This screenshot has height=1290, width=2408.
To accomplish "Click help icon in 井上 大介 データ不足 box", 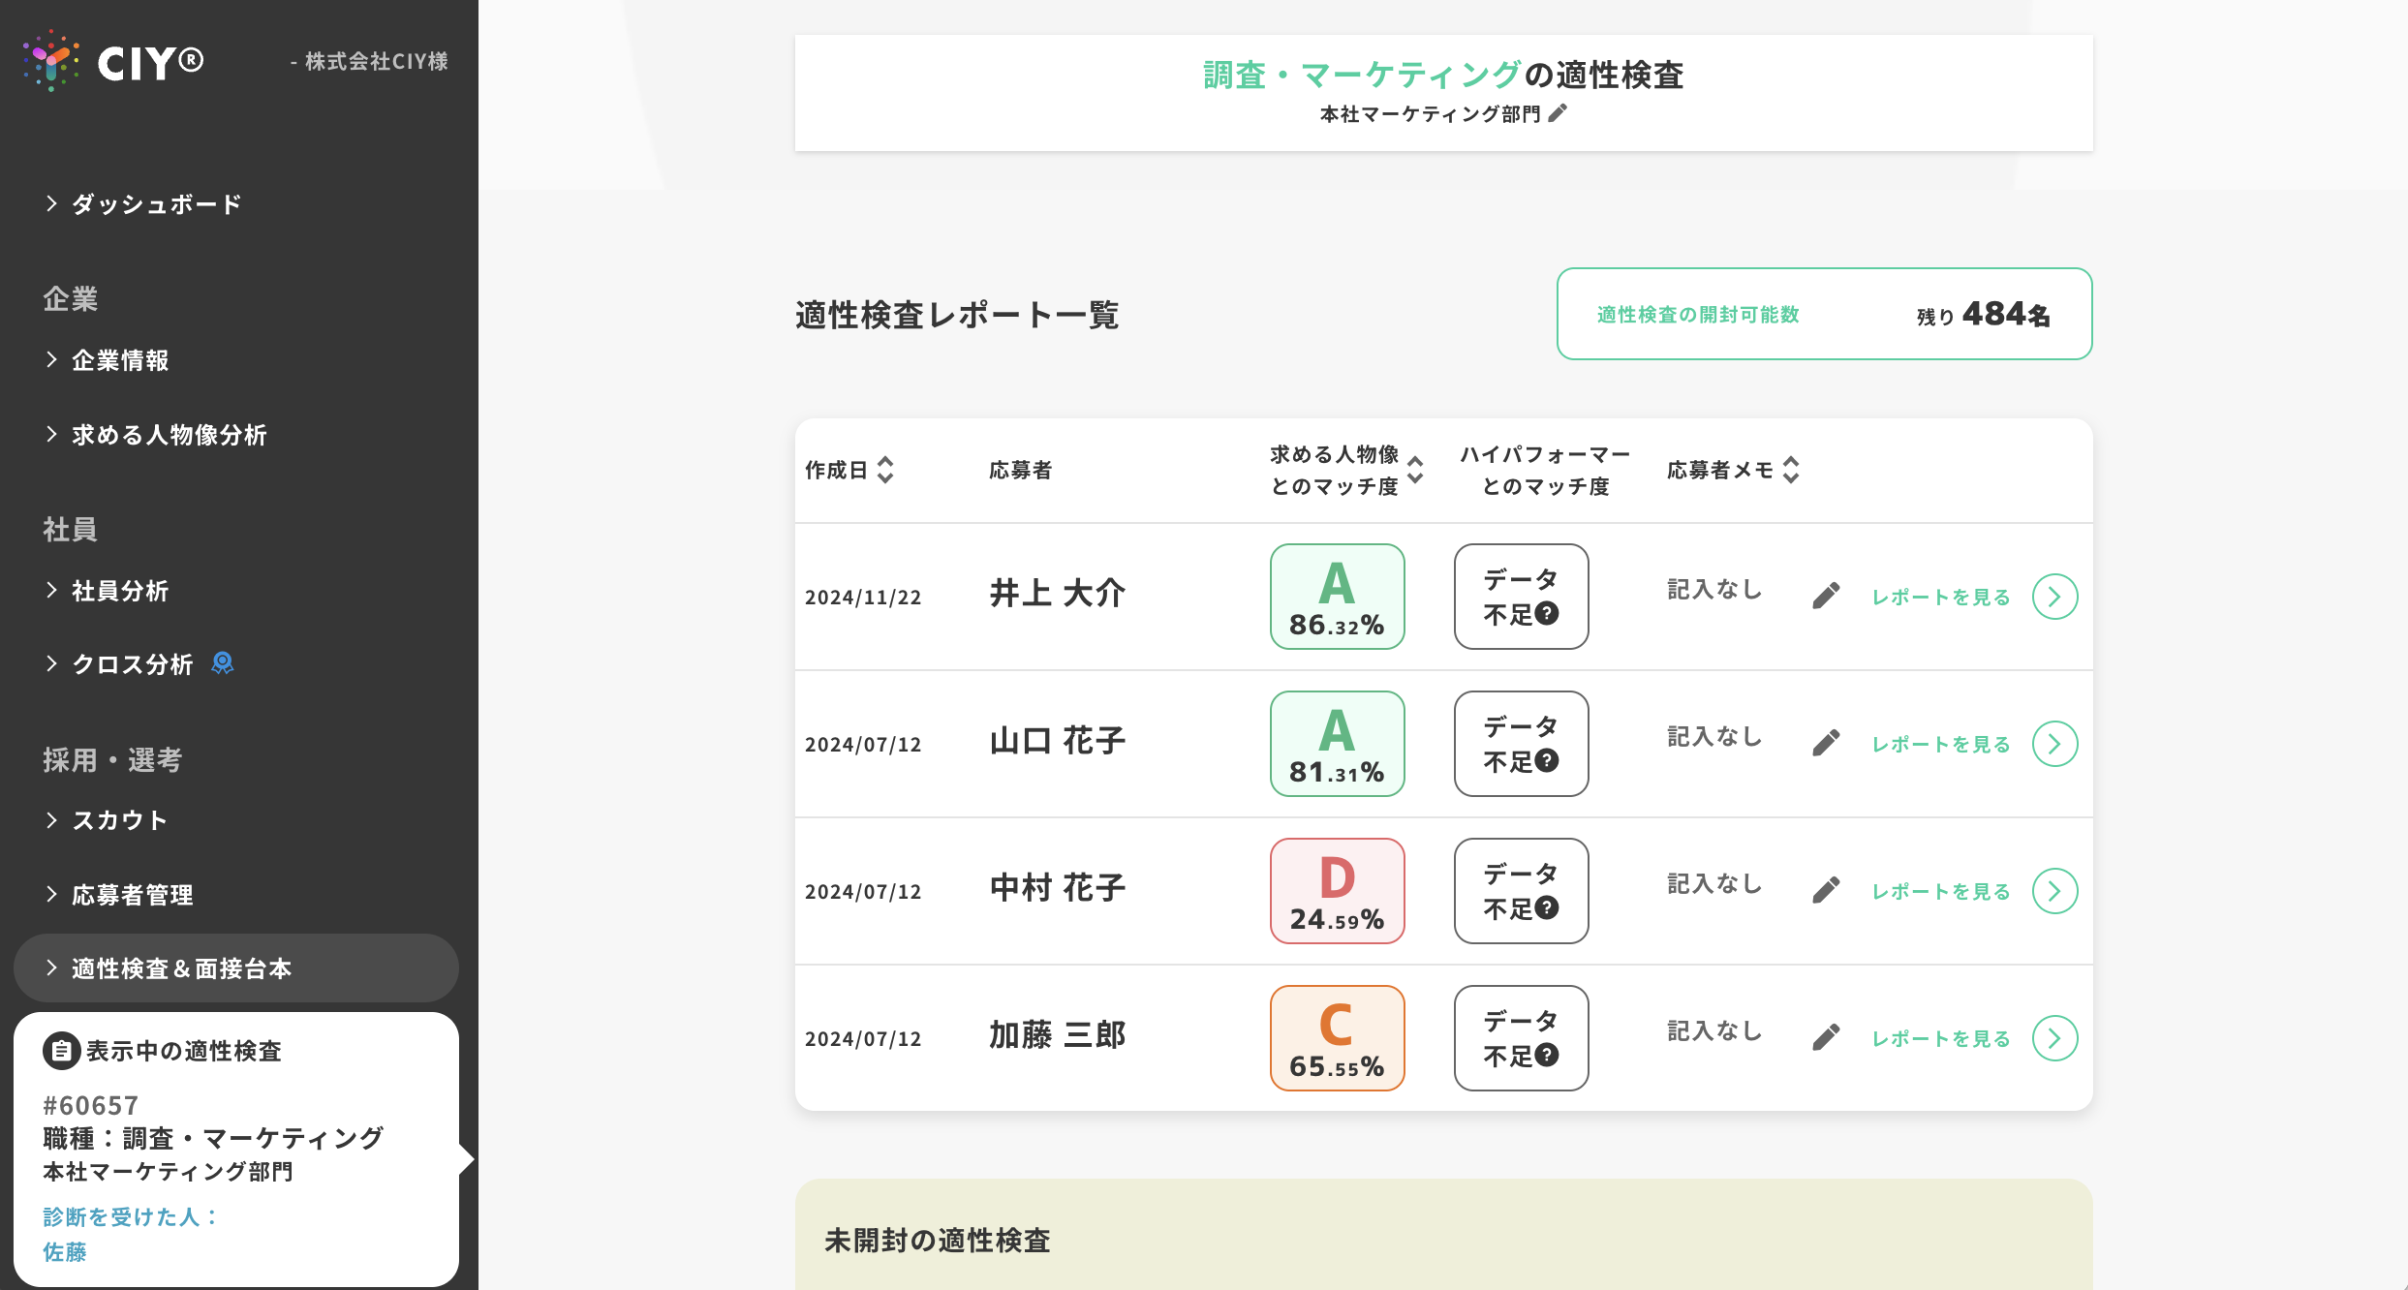I will pos(1547,613).
